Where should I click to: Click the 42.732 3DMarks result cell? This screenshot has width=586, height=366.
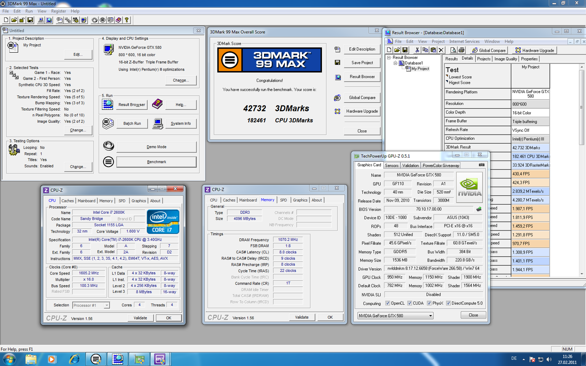pos(530,148)
